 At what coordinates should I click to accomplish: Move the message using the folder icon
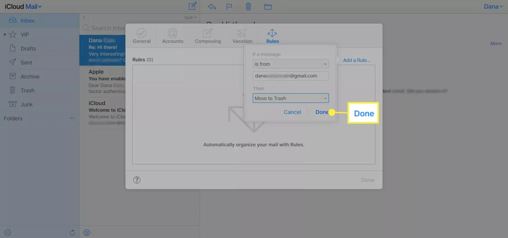tap(268, 7)
